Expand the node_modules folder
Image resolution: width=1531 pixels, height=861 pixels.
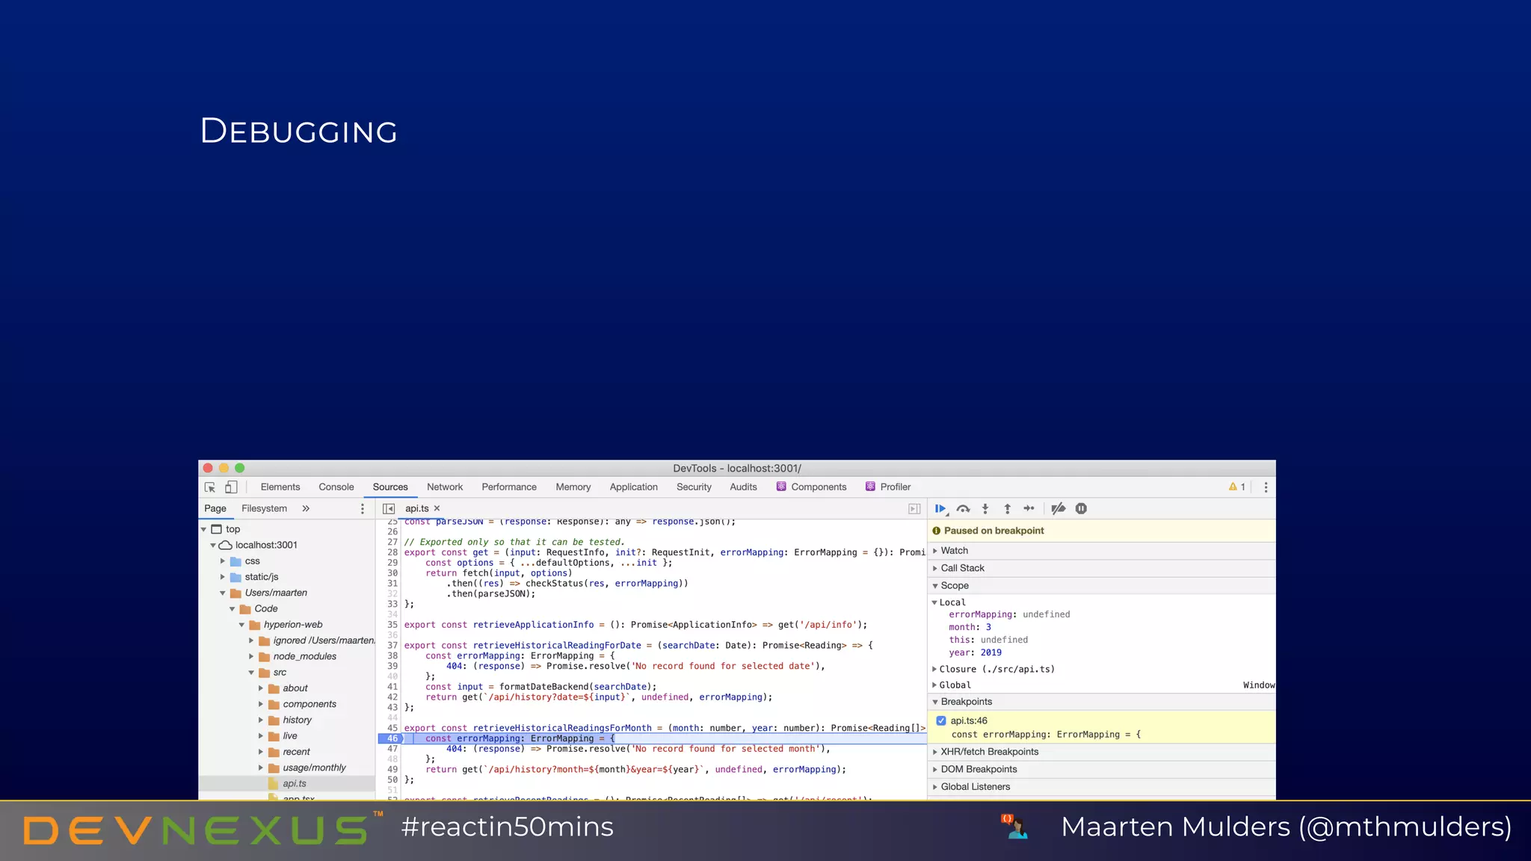[x=251, y=657]
